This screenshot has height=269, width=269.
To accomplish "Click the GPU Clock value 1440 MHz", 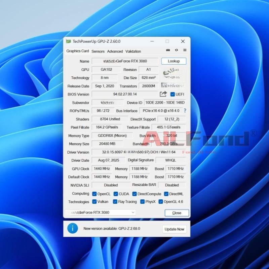I will tap(102, 169).
